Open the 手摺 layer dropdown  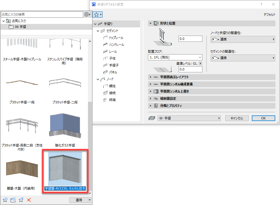pyautogui.click(x=189, y=118)
